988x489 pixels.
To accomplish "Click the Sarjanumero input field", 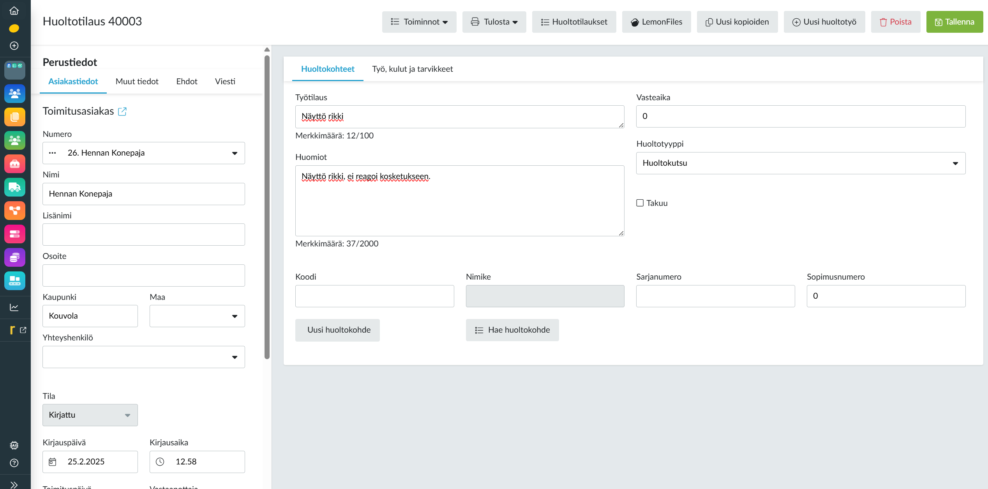I will 715,296.
